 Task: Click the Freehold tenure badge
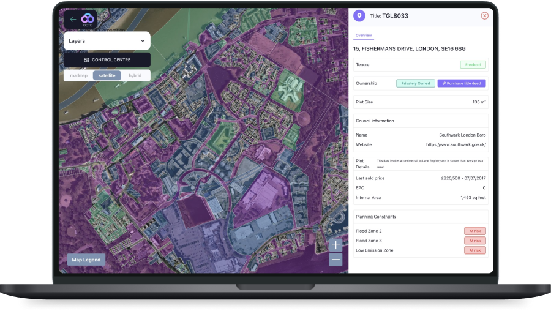click(x=473, y=65)
